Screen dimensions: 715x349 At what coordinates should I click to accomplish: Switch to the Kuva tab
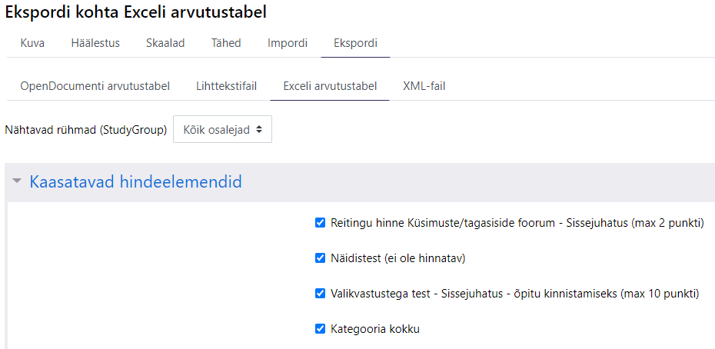(32, 43)
